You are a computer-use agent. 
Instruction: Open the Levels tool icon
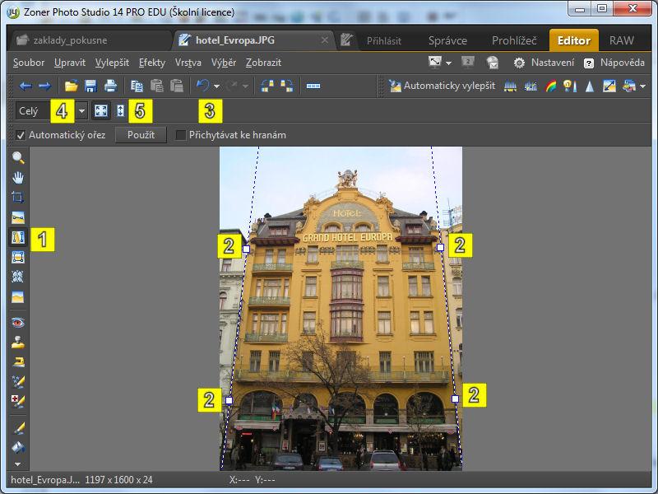tap(510, 86)
